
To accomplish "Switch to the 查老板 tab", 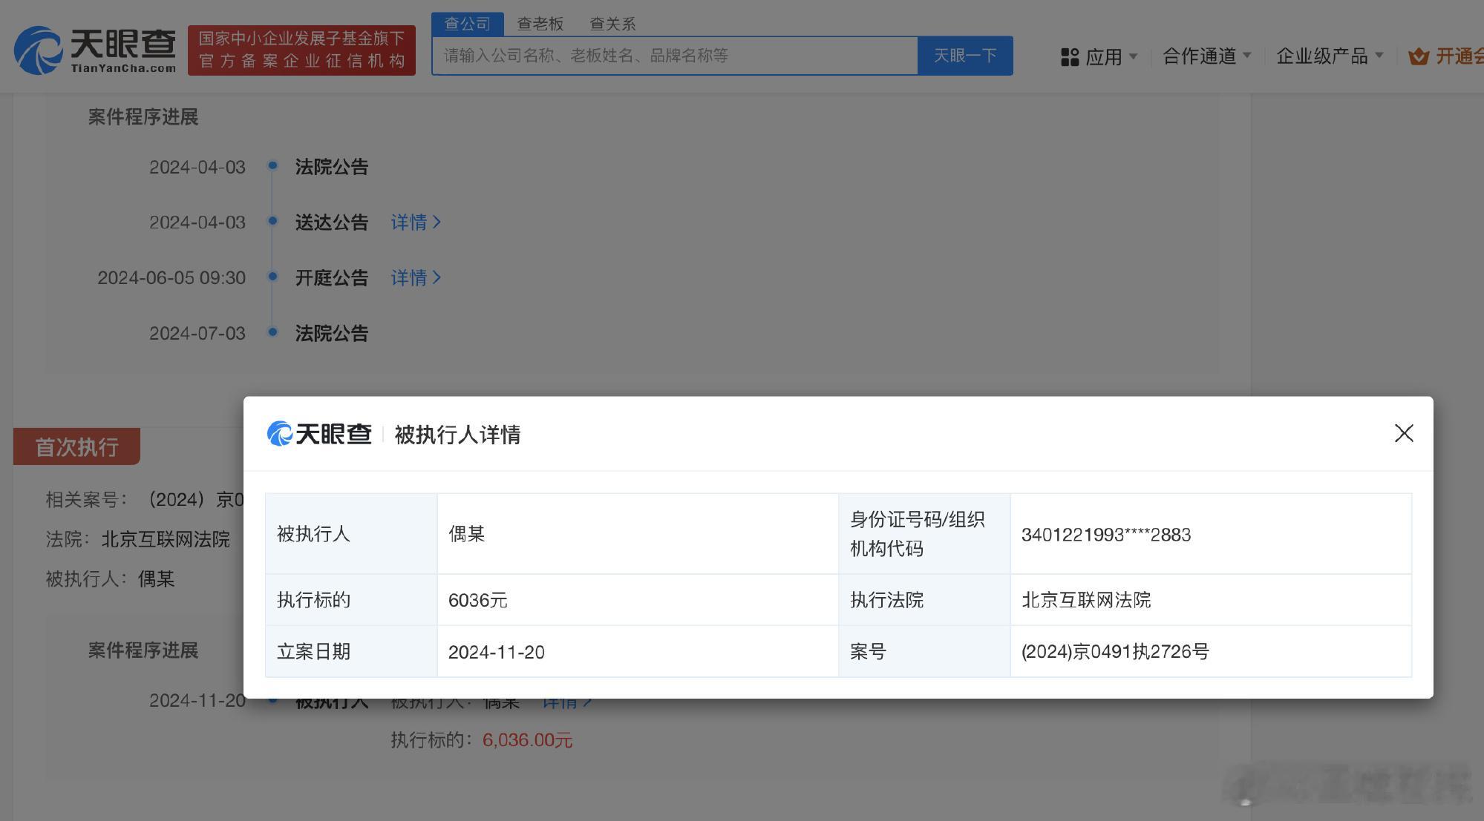I will point(540,24).
